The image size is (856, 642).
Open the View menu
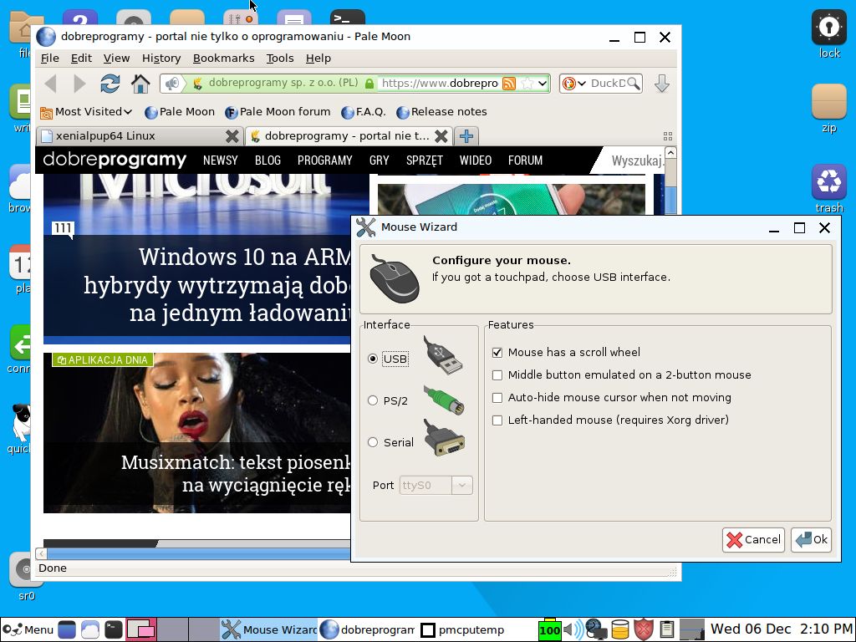pyautogui.click(x=116, y=58)
